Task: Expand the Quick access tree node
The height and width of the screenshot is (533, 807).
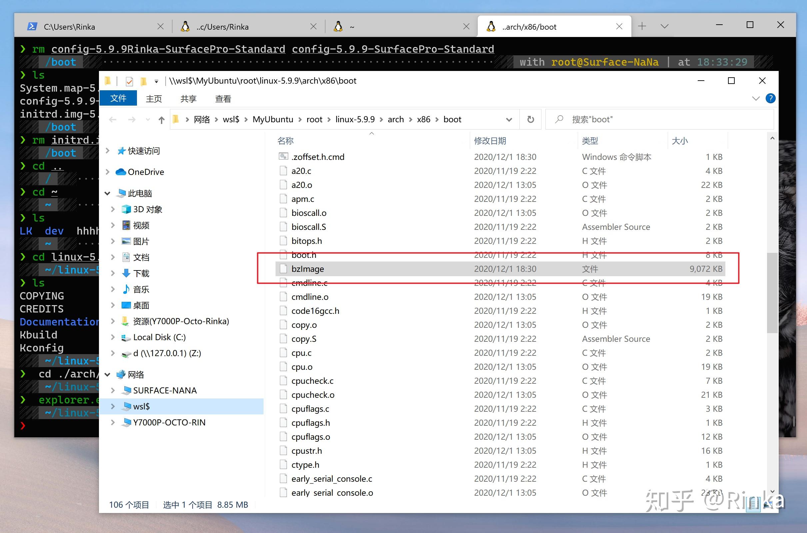Action: (x=107, y=151)
